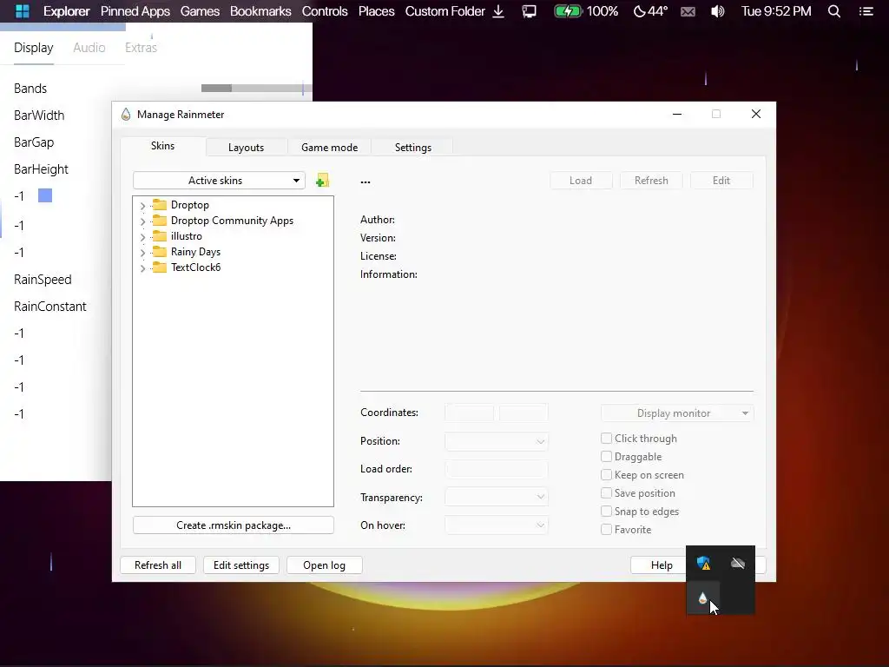Image resolution: width=889 pixels, height=667 pixels.
Task: Switch to the Game mode tab
Action: pyautogui.click(x=329, y=148)
